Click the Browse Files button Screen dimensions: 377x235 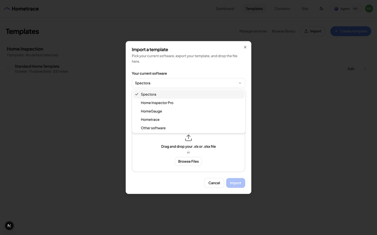[x=188, y=161]
